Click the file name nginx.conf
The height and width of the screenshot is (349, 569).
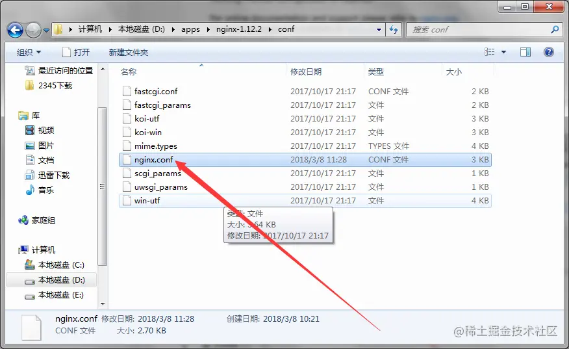pyautogui.click(x=154, y=160)
